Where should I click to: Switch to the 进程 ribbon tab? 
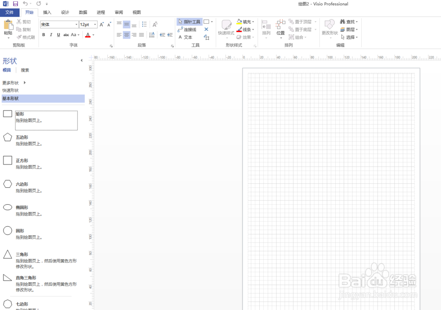pos(101,12)
